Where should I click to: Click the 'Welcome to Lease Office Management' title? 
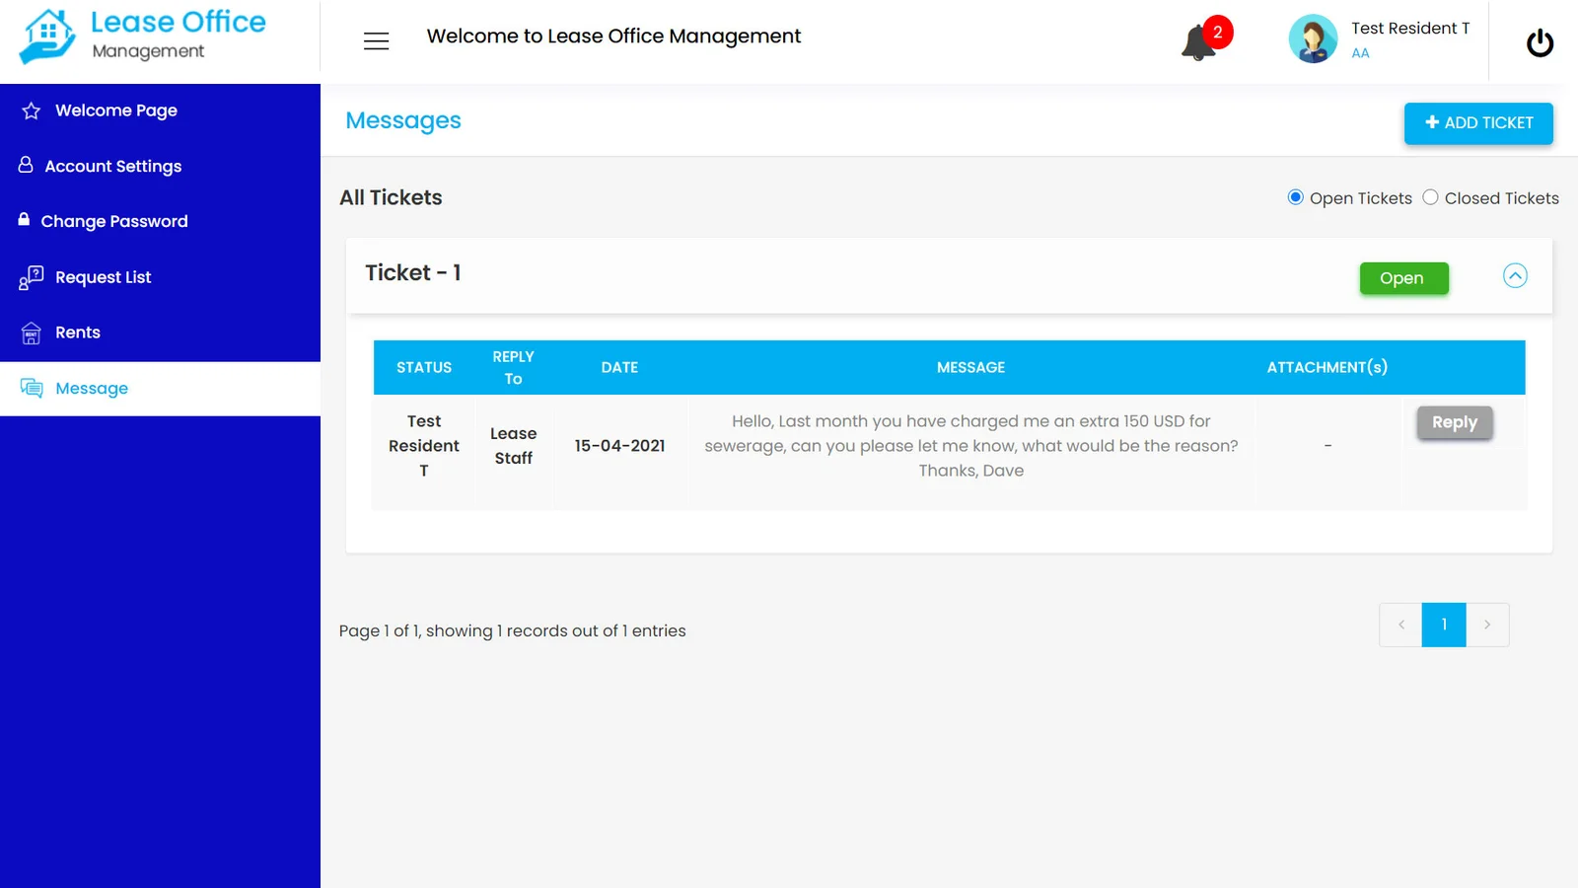(613, 37)
